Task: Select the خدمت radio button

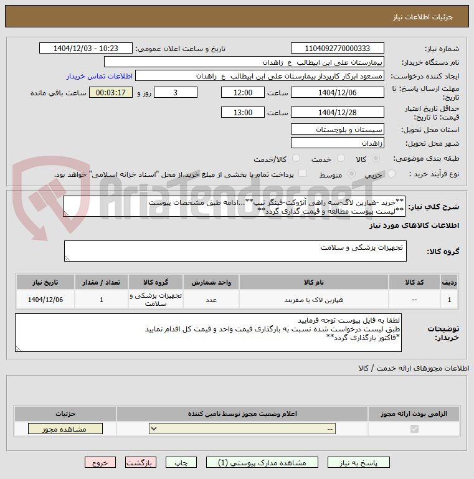Action: (x=341, y=158)
